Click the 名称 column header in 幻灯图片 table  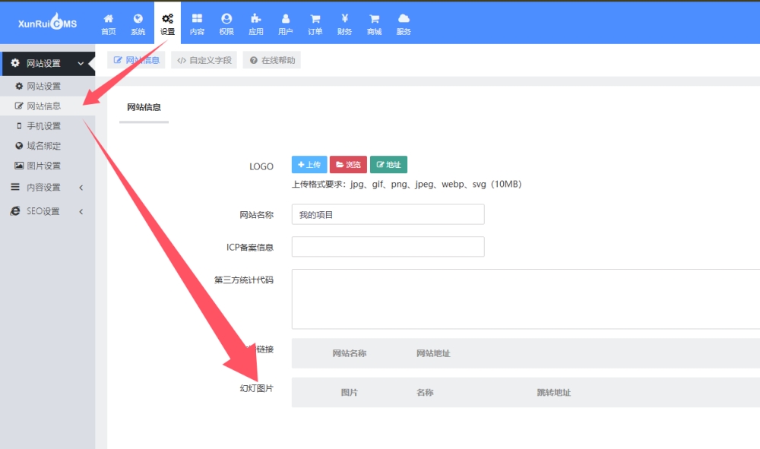click(425, 392)
